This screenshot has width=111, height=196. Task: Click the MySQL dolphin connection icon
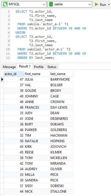[x=5, y=4]
